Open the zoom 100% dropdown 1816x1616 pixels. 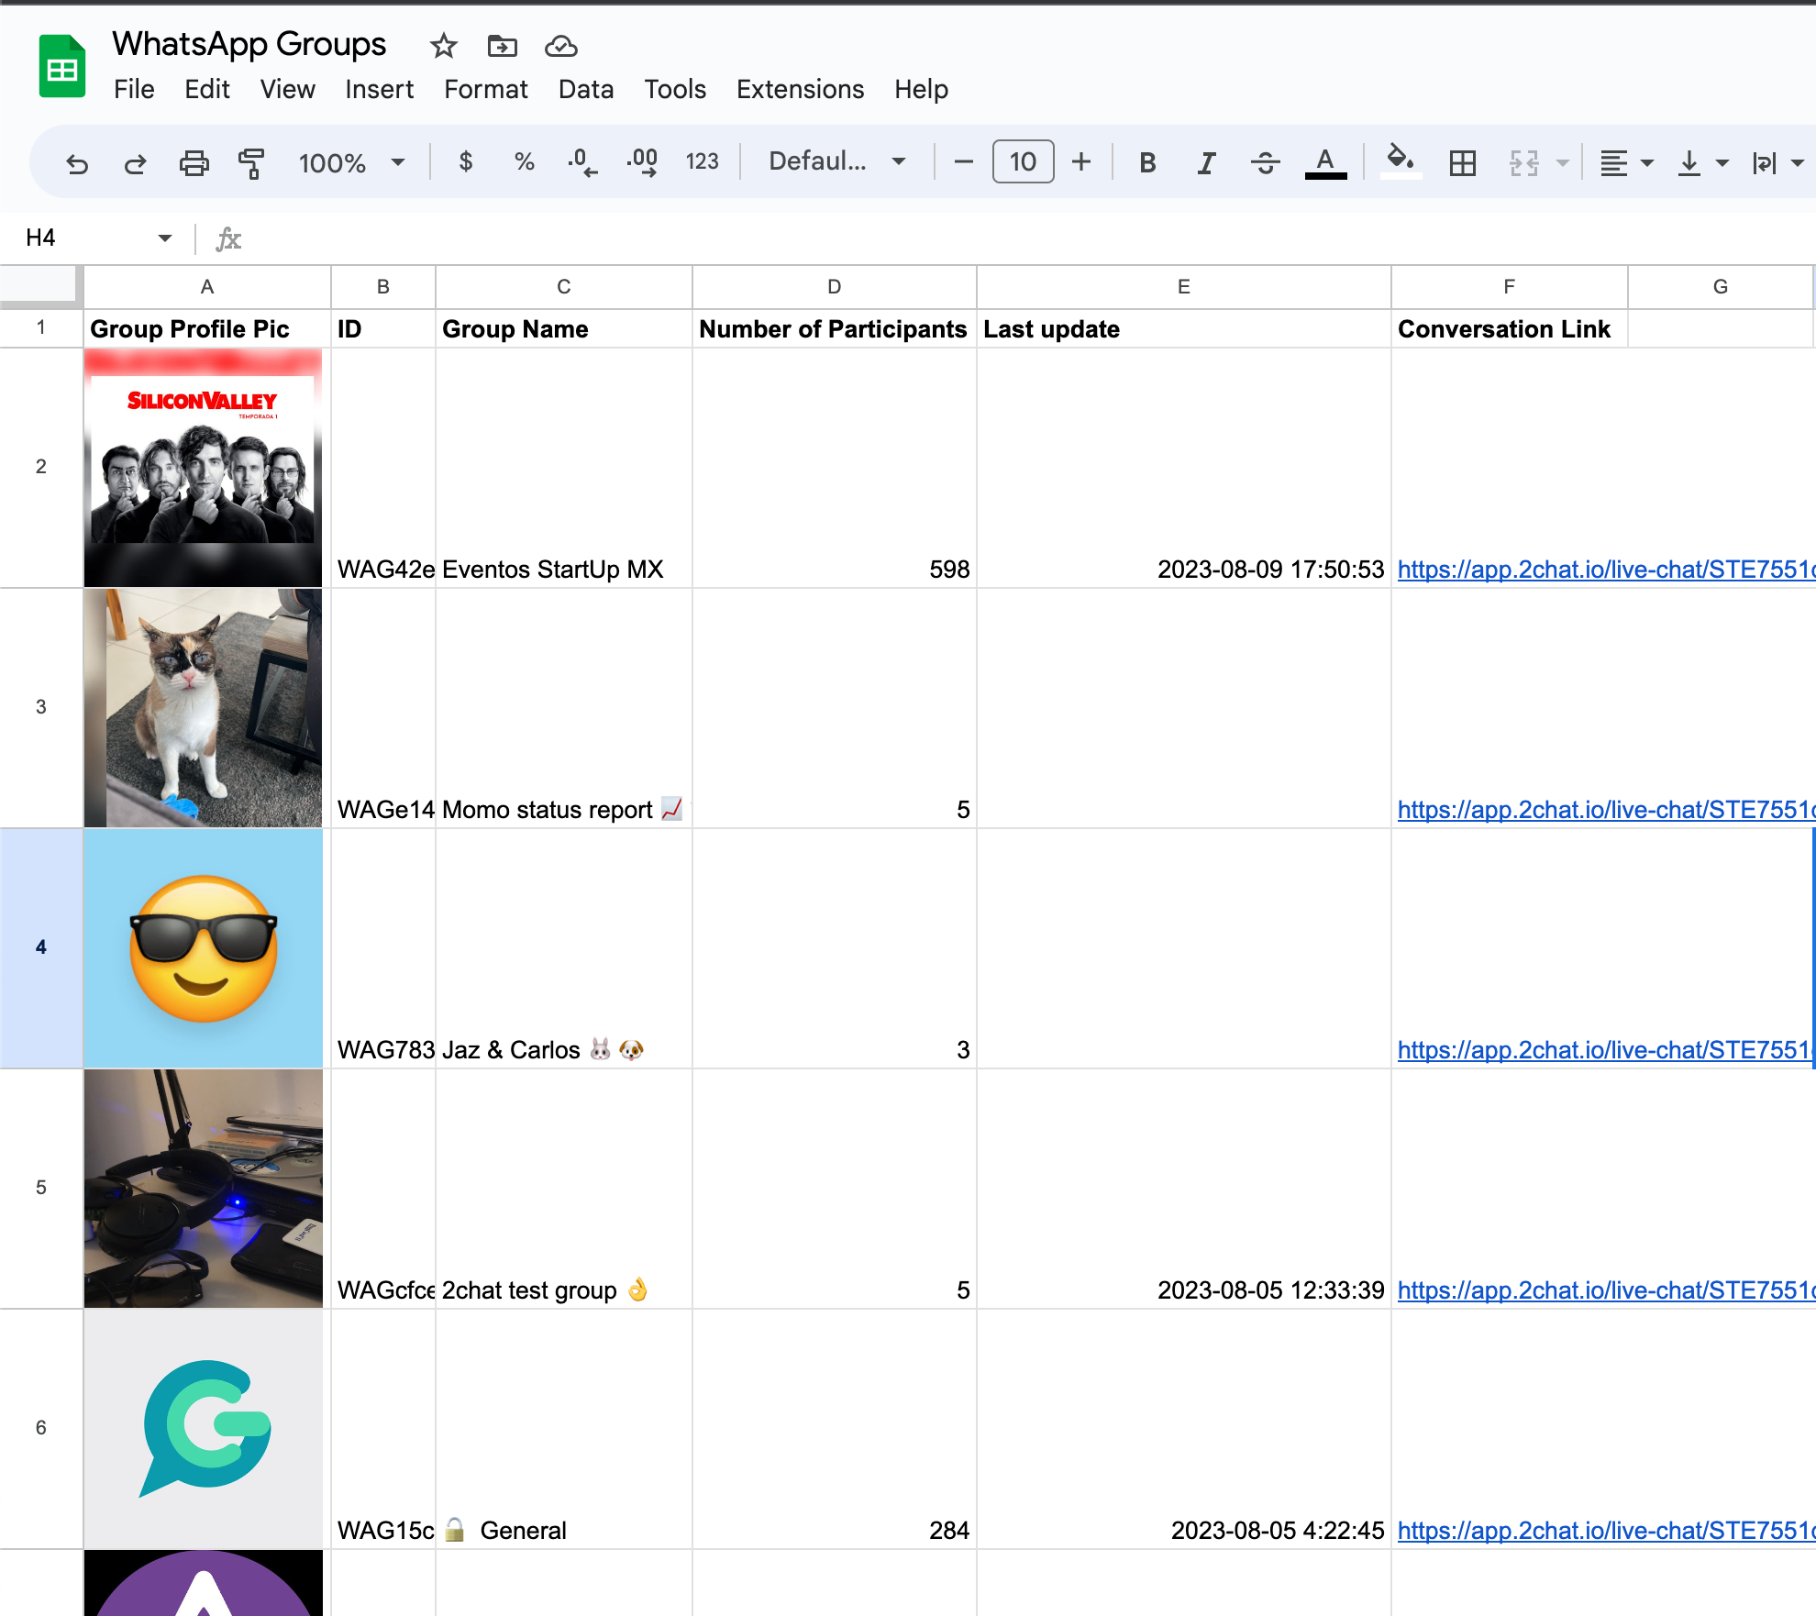coord(351,163)
